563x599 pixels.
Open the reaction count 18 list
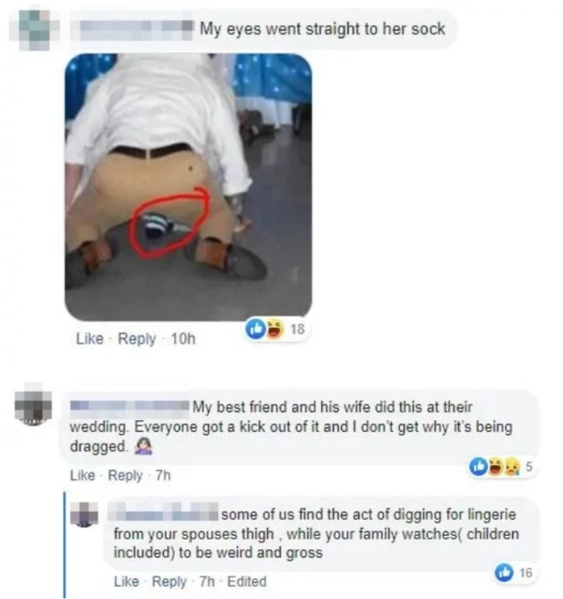[297, 329]
